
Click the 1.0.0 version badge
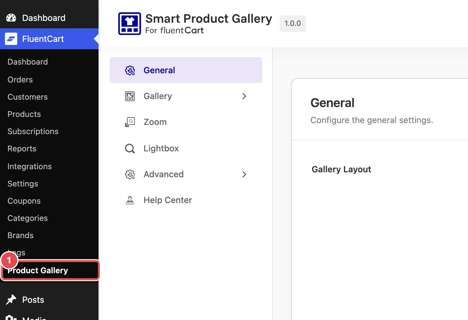(x=293, y=23)
